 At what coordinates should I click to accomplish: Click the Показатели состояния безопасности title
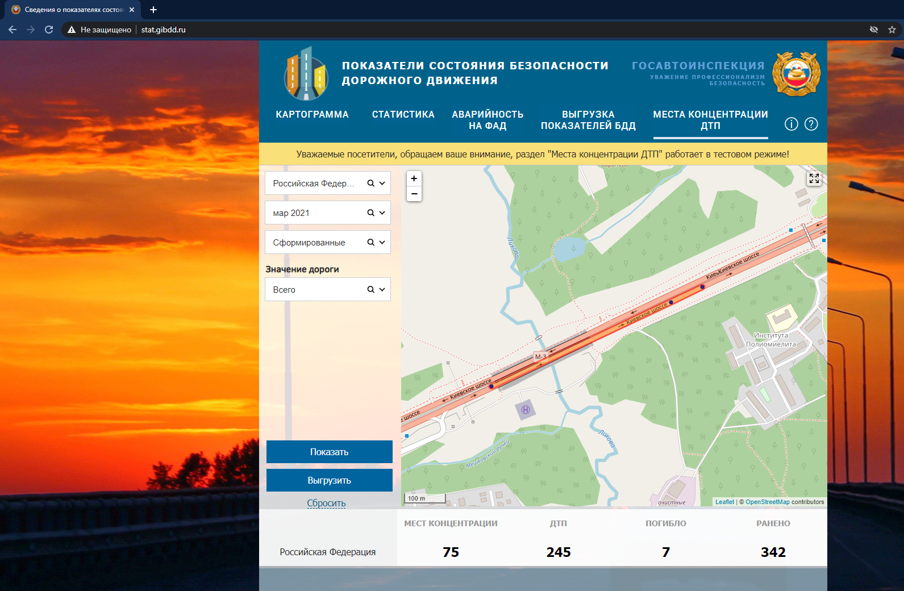pos(475,73)
